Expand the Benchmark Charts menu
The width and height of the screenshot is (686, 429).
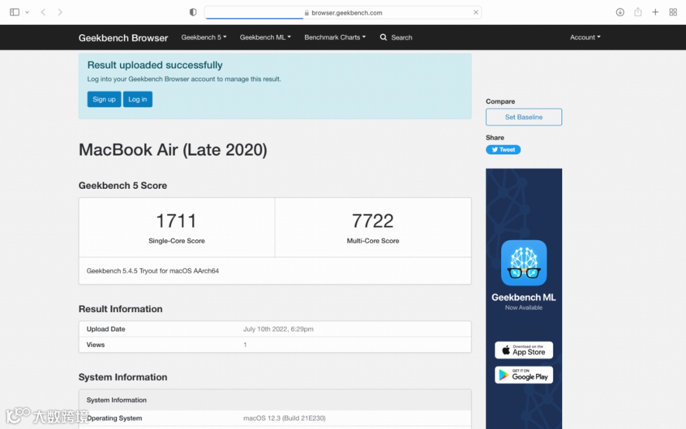point(335,37)
